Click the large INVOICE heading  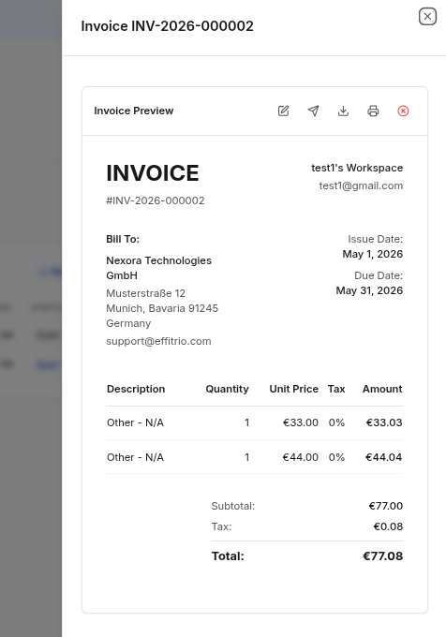point(153,173)
